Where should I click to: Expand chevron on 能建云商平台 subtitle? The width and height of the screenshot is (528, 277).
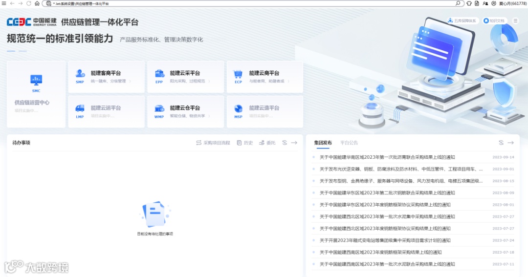288,81
